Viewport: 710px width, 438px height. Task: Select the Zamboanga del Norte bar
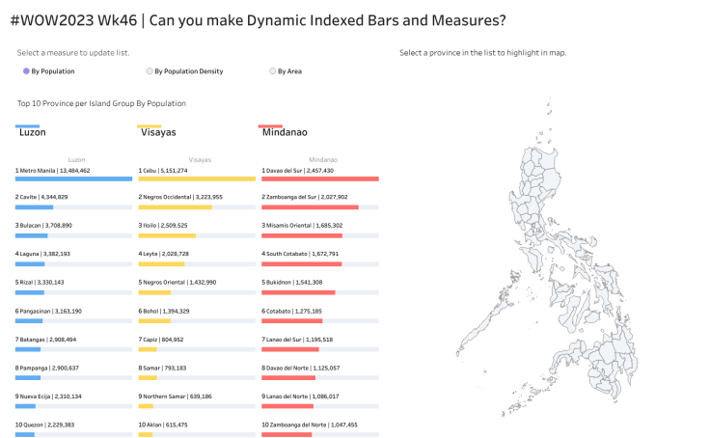point(286,434)
